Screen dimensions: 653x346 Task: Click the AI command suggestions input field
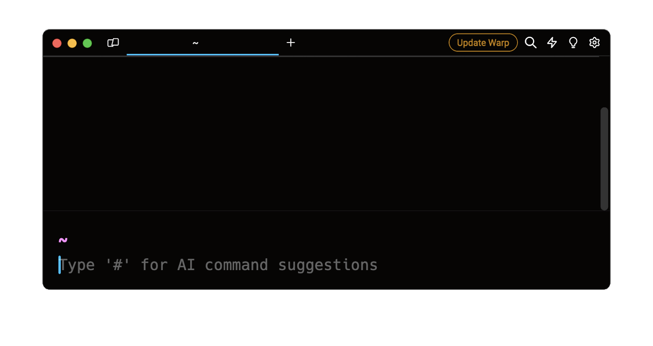pos(218,265)
